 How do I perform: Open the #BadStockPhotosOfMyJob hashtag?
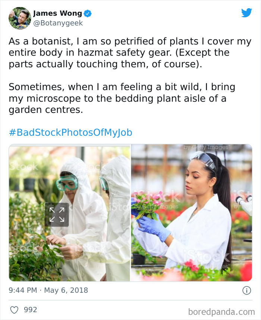(x=70, y=133)
